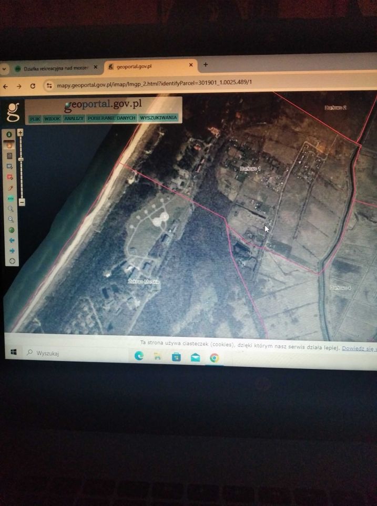
Task: Open the WYSZUKIWANIA menu
Action: (x=158, y=118)
